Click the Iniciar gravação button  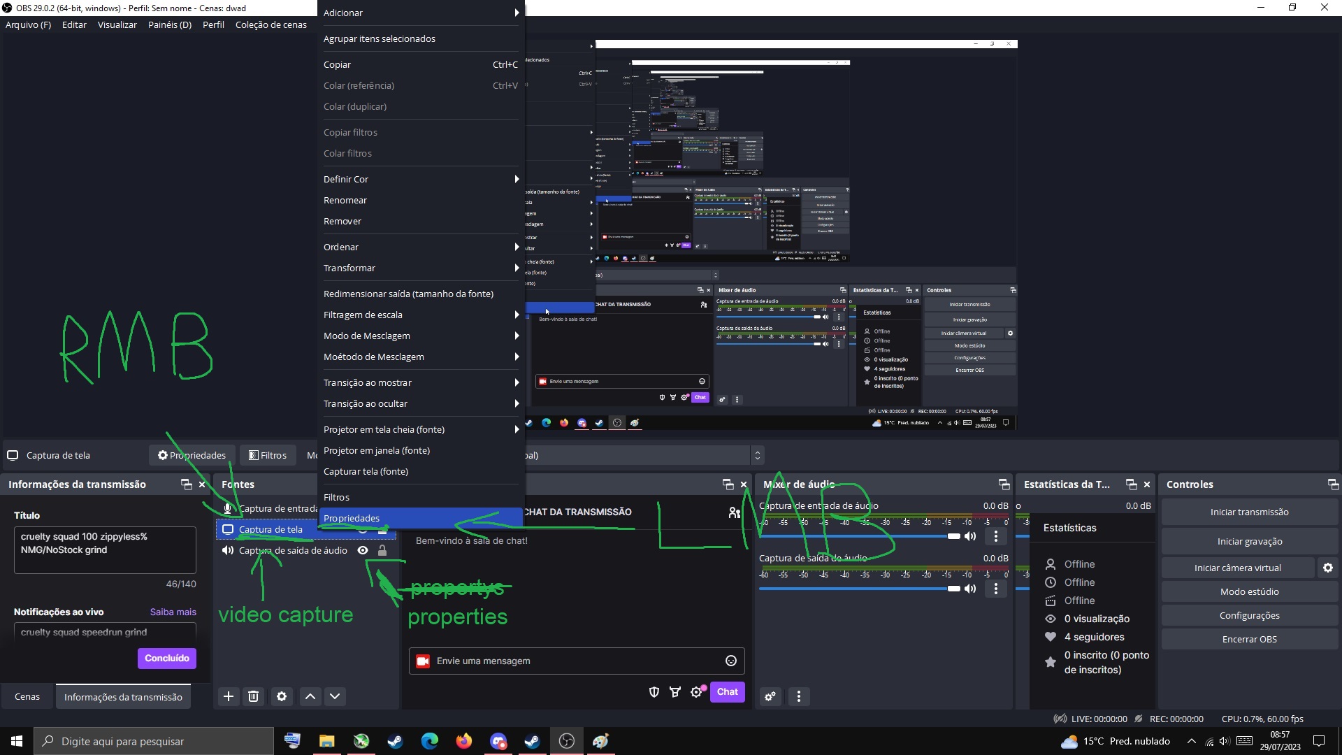[x=1249, y=541]
